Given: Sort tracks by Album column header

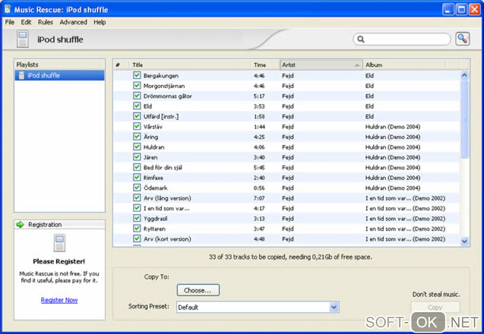Looking at the screenshot, I should click(404, 65).
